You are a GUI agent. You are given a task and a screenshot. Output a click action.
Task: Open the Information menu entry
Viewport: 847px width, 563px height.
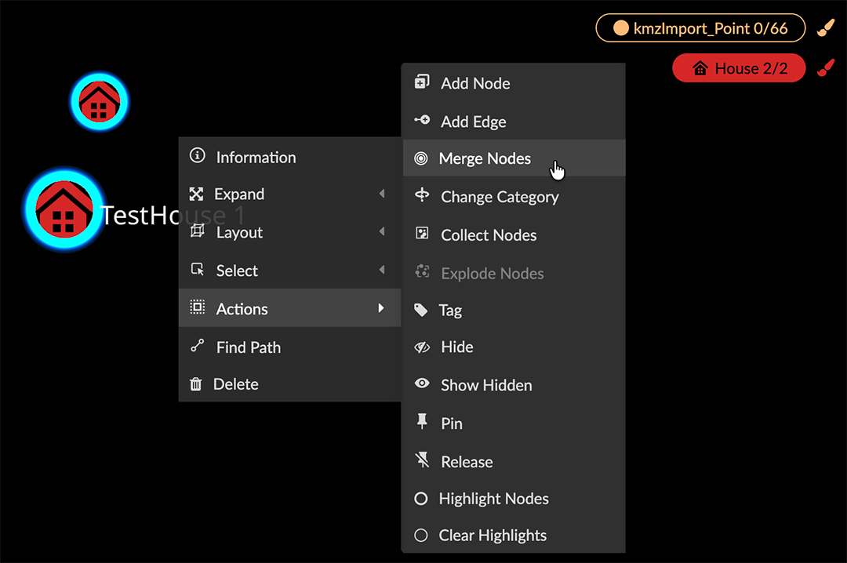256,157
